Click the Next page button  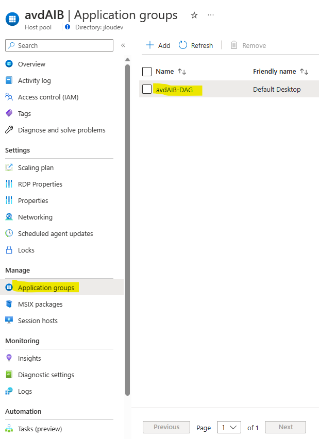286,427
